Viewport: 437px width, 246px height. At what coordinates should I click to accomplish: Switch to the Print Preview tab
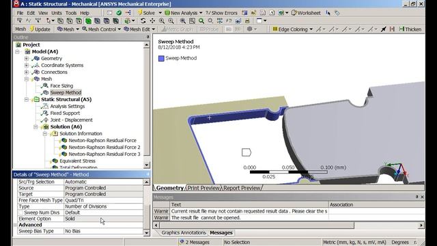[x=203, y=188]
